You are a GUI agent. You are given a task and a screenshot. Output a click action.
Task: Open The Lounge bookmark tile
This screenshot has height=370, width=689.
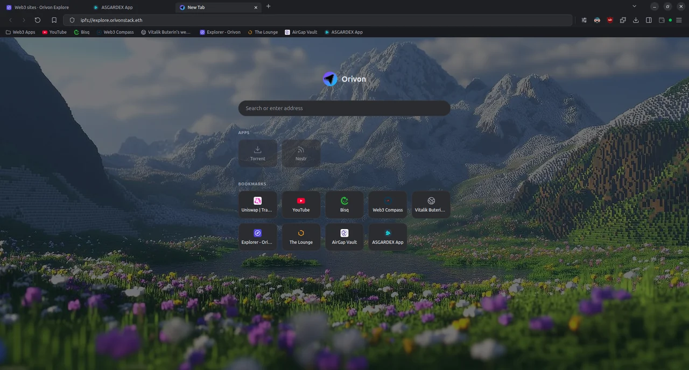tap(301, 237)
